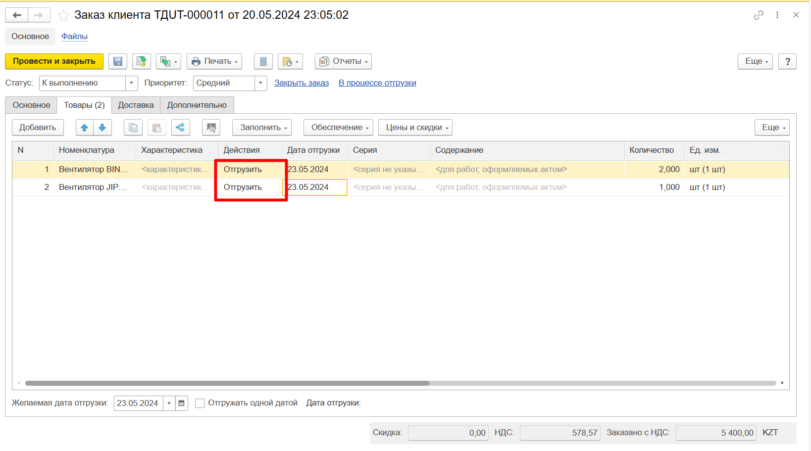Screen dimensions: 811x451
Task: Click the barcode search icon
Action: point(211,128)
